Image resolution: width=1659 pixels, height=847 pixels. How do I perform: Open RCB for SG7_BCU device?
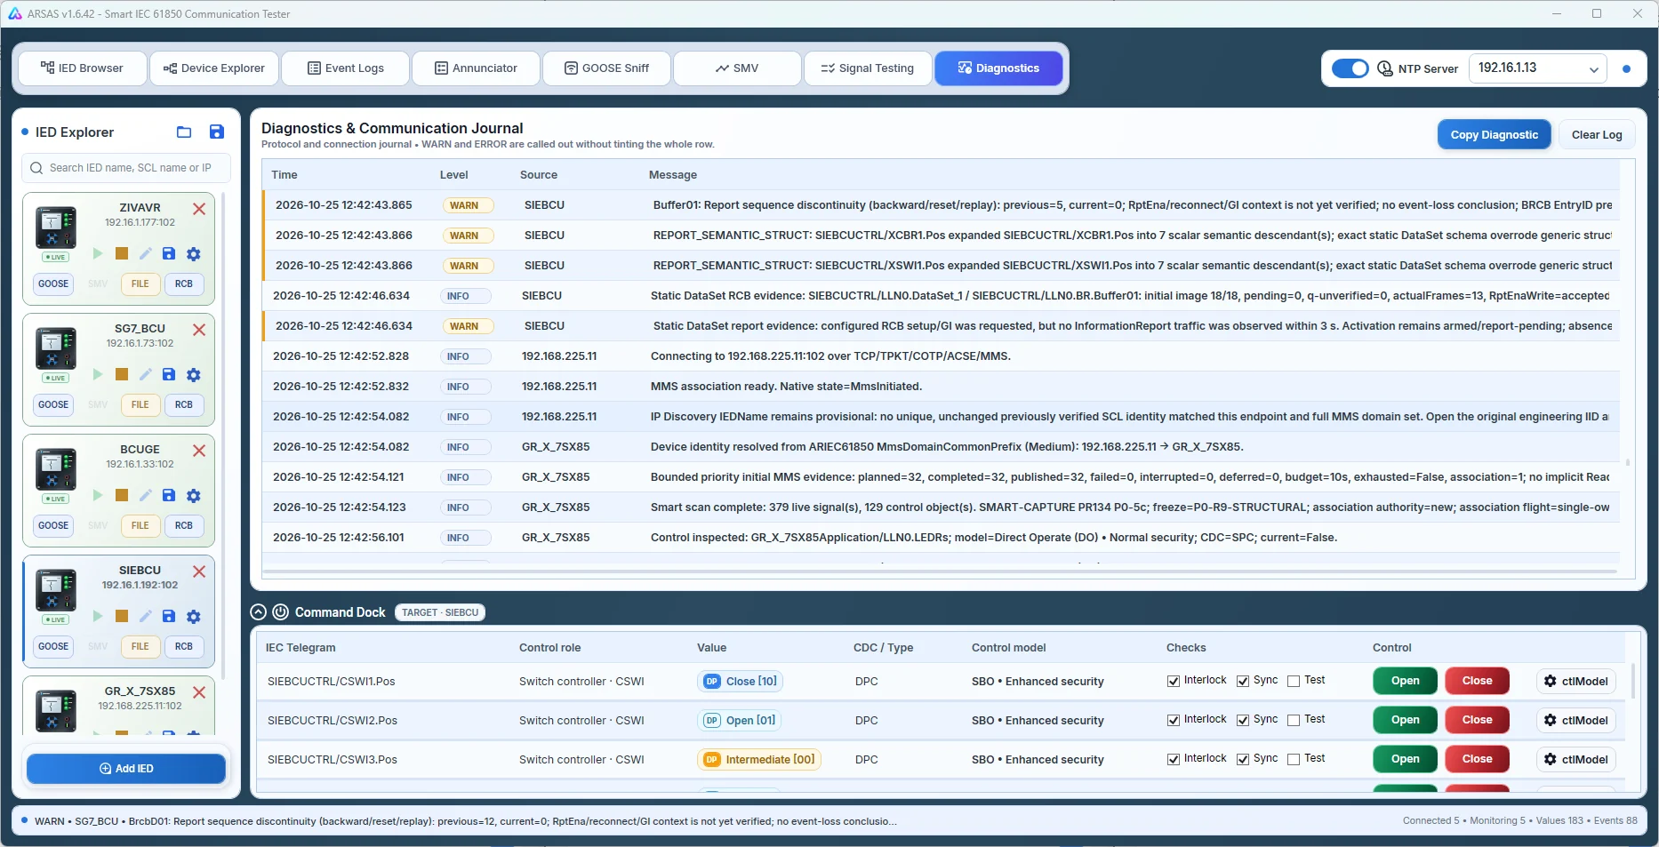pos(184,405)
